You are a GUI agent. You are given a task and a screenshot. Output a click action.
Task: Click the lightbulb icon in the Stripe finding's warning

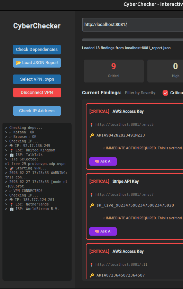pos(104,218)
